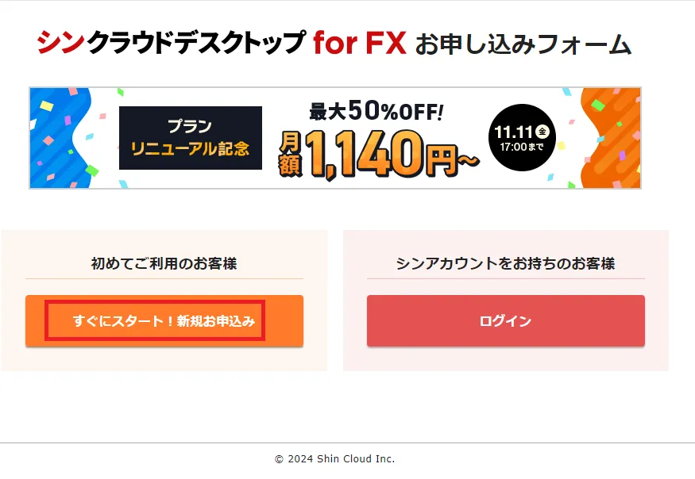This screenshot has width=695, height=479.
Task: Open the プラン リニューアル記念 dark label in banner
Action: coord(190,138)
